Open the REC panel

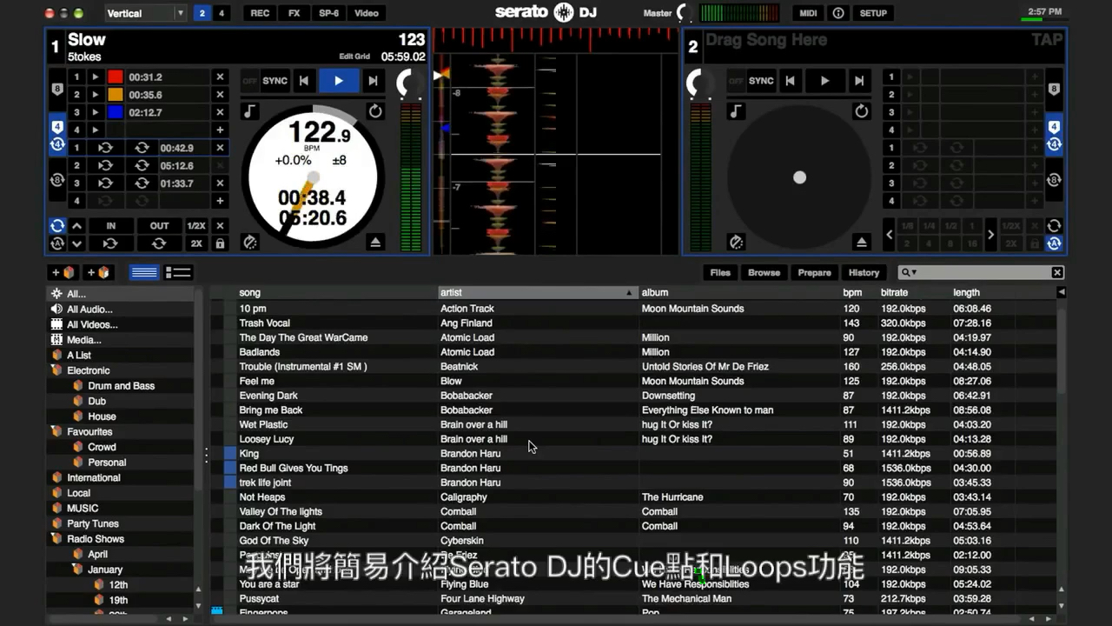pyautogui.click(x=260, y=13)
